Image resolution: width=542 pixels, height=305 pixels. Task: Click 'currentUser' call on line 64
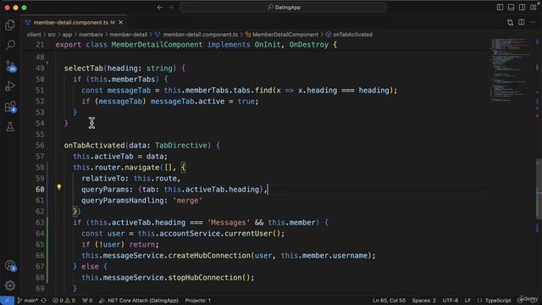[x=248, y=234]
